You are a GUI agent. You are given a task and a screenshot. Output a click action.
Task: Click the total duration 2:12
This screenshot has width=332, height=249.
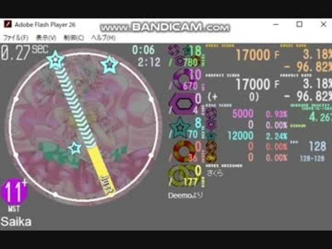click(149, 62)
